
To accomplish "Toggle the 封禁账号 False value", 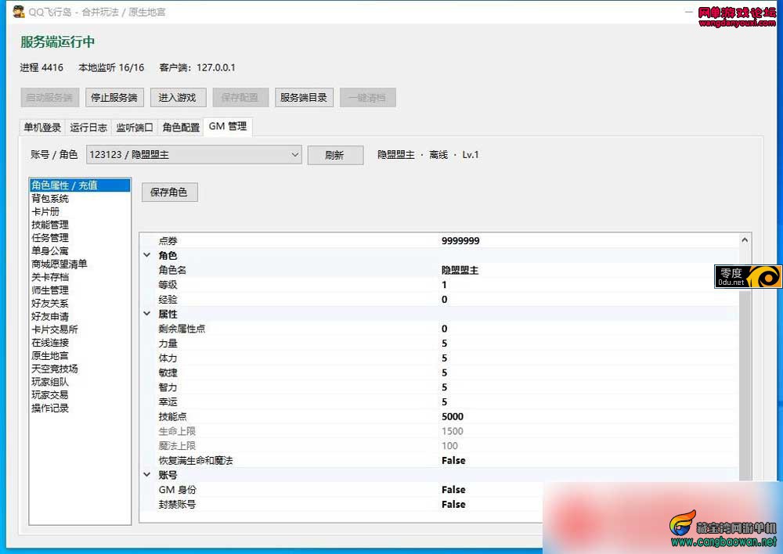I will click(453, 504).
